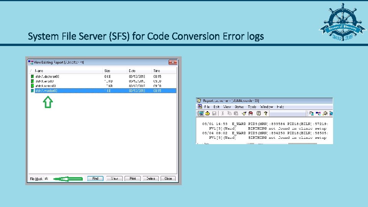Select the second file row in the report list
The height and width of the screenshot is (207, 368).
tap(103, 81)
